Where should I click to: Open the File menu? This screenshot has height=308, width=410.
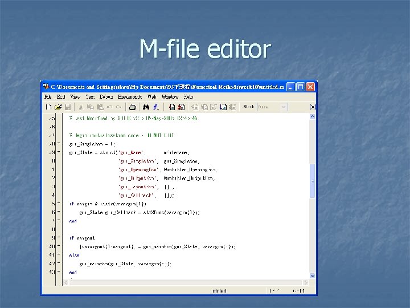tap(48, 96)
